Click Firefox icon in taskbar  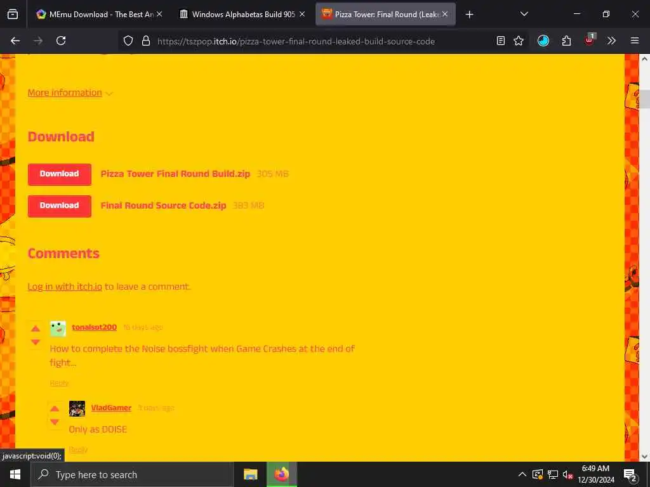coord(281,474)
